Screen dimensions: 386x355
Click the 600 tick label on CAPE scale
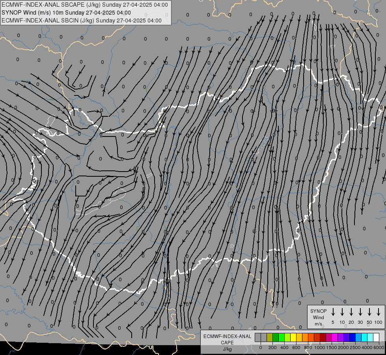[296, 348]
